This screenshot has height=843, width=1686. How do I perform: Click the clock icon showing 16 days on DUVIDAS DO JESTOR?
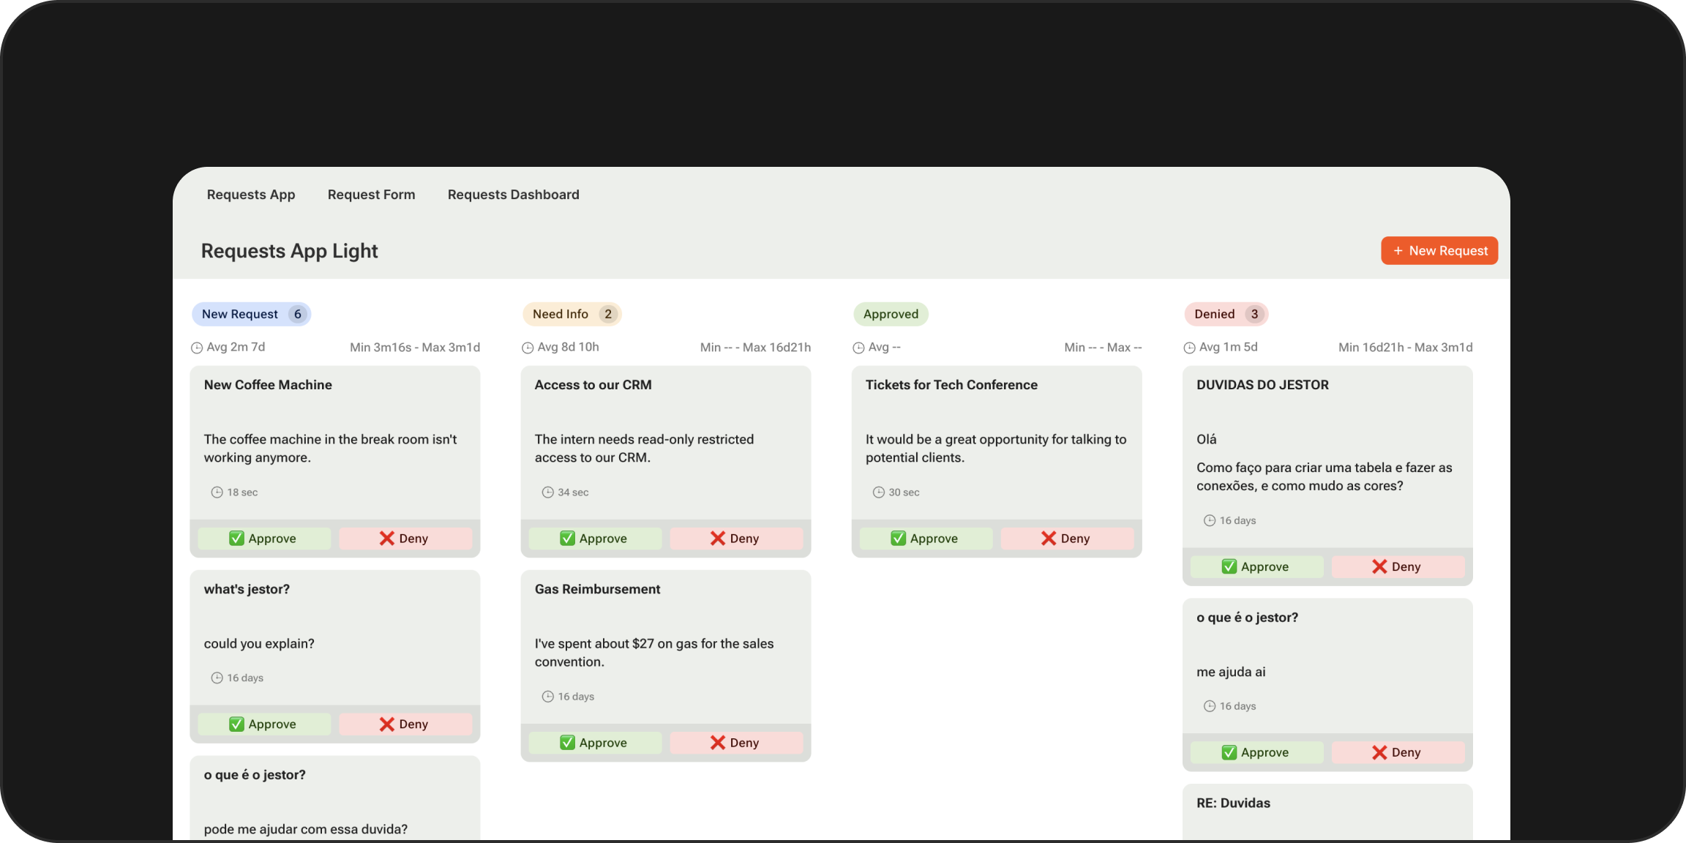[x=1210, y=520]
